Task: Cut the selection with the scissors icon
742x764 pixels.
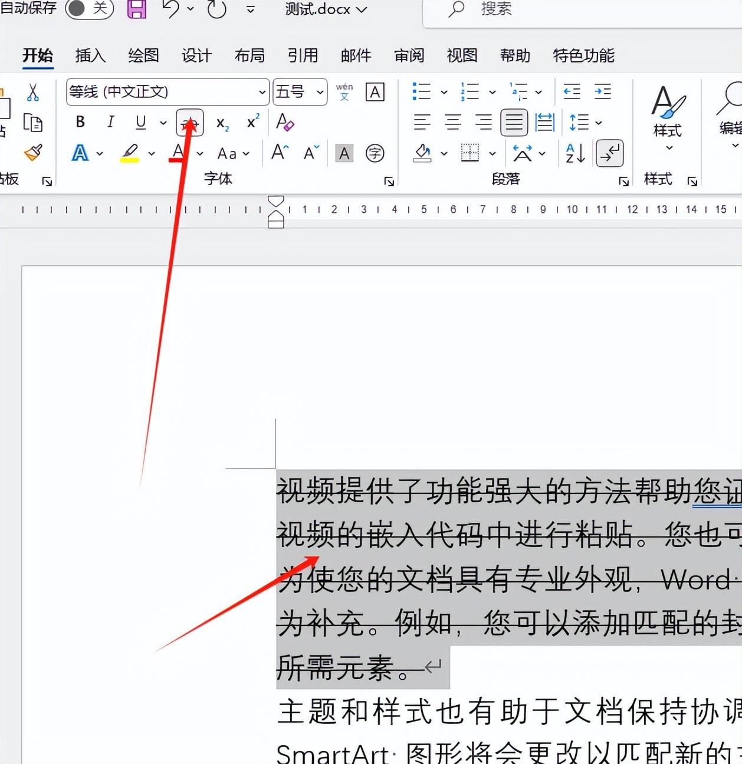Action: pyautogui.click(x=33, y=92)
